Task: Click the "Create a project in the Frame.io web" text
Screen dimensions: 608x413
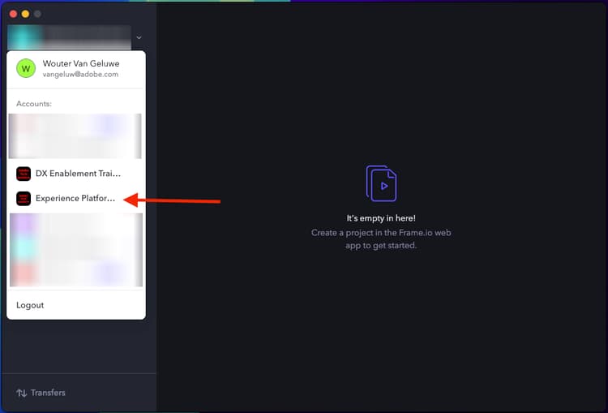Action: [381, 233]
